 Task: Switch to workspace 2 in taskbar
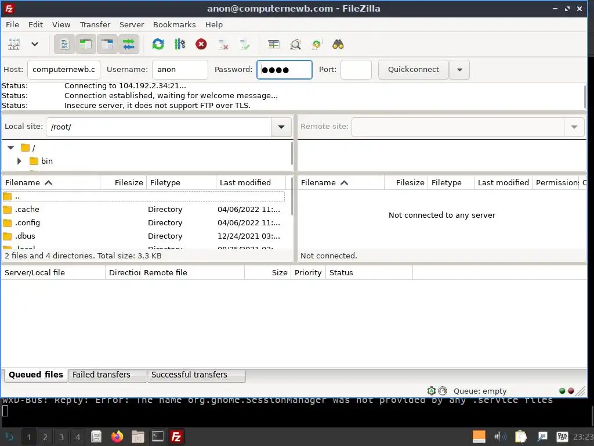coord(45,437)
